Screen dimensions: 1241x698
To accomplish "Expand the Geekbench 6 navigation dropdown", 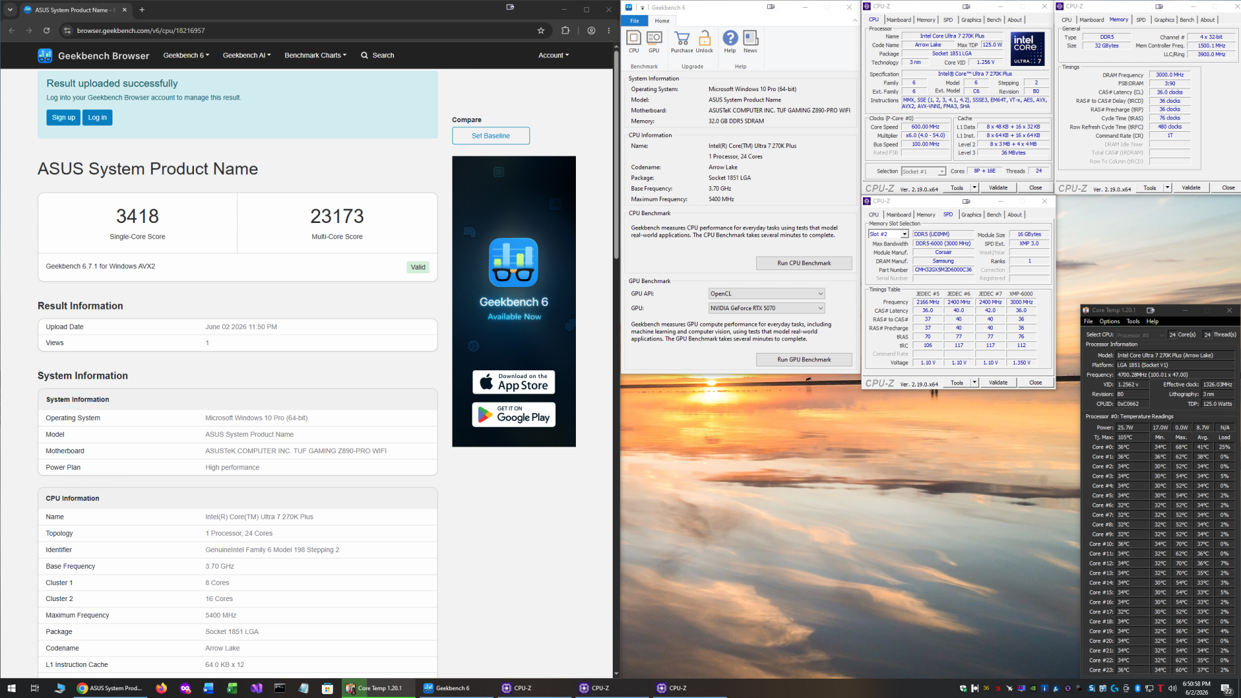I will (186, 56).
